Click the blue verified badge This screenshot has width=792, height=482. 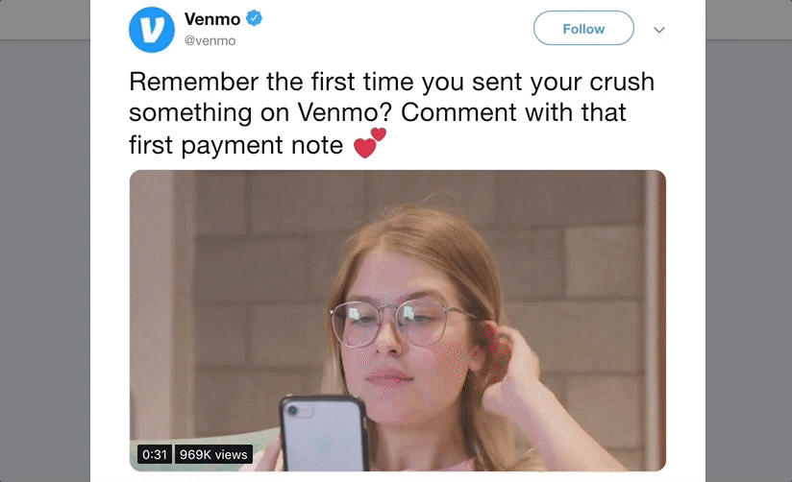pyautogui.click(x=254, y=18)
